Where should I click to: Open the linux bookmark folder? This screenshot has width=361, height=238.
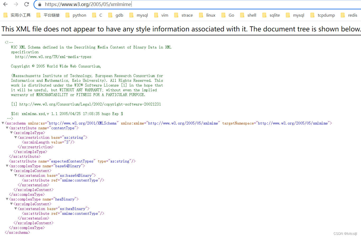coord(207,15)
